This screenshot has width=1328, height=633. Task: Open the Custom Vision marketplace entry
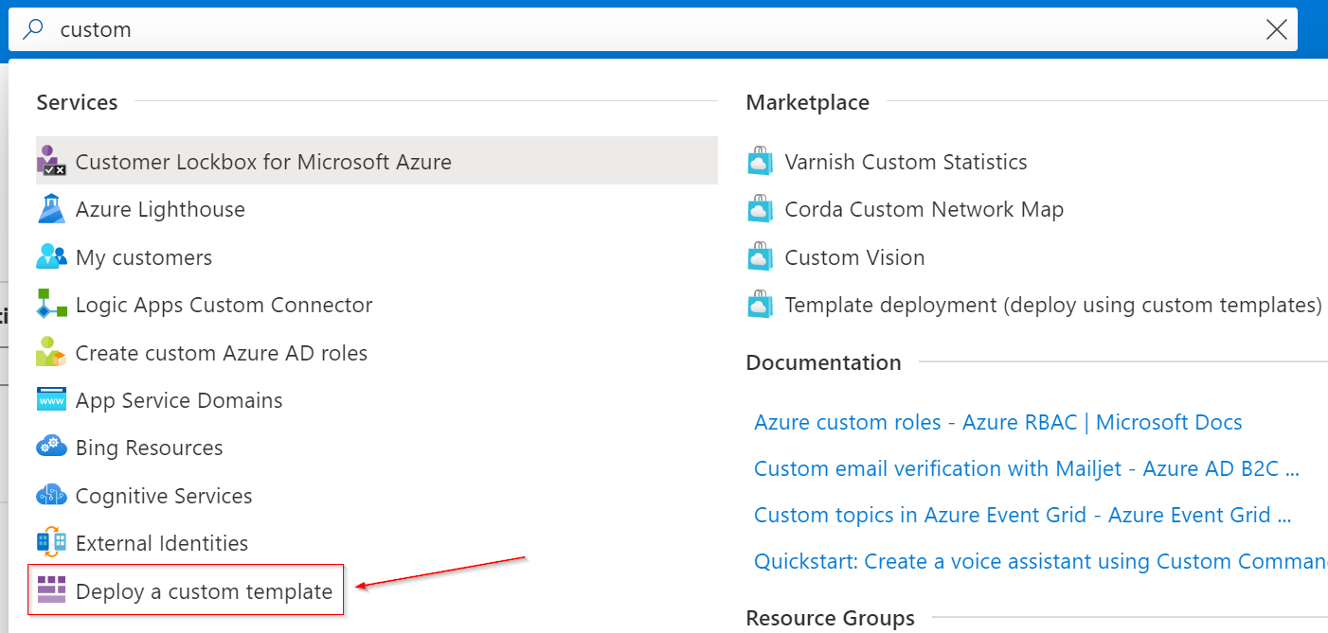854,257
